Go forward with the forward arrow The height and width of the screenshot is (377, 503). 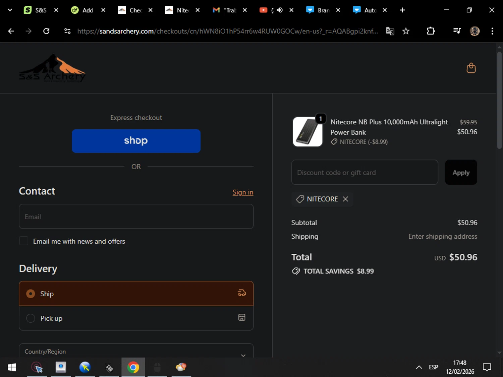point(29,31)
